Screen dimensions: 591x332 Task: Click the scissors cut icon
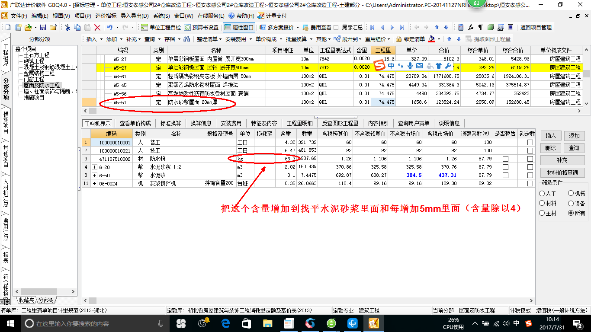click(x=67, y=27)
